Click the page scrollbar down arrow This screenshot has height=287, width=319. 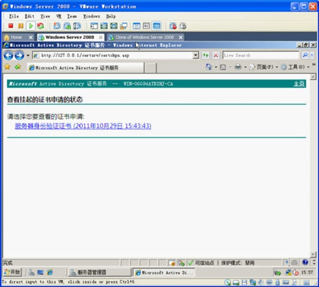point(313,254)
